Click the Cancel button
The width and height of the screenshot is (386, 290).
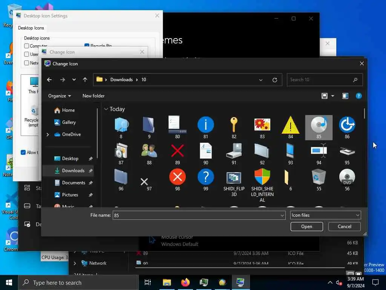(x=345, y=227)
